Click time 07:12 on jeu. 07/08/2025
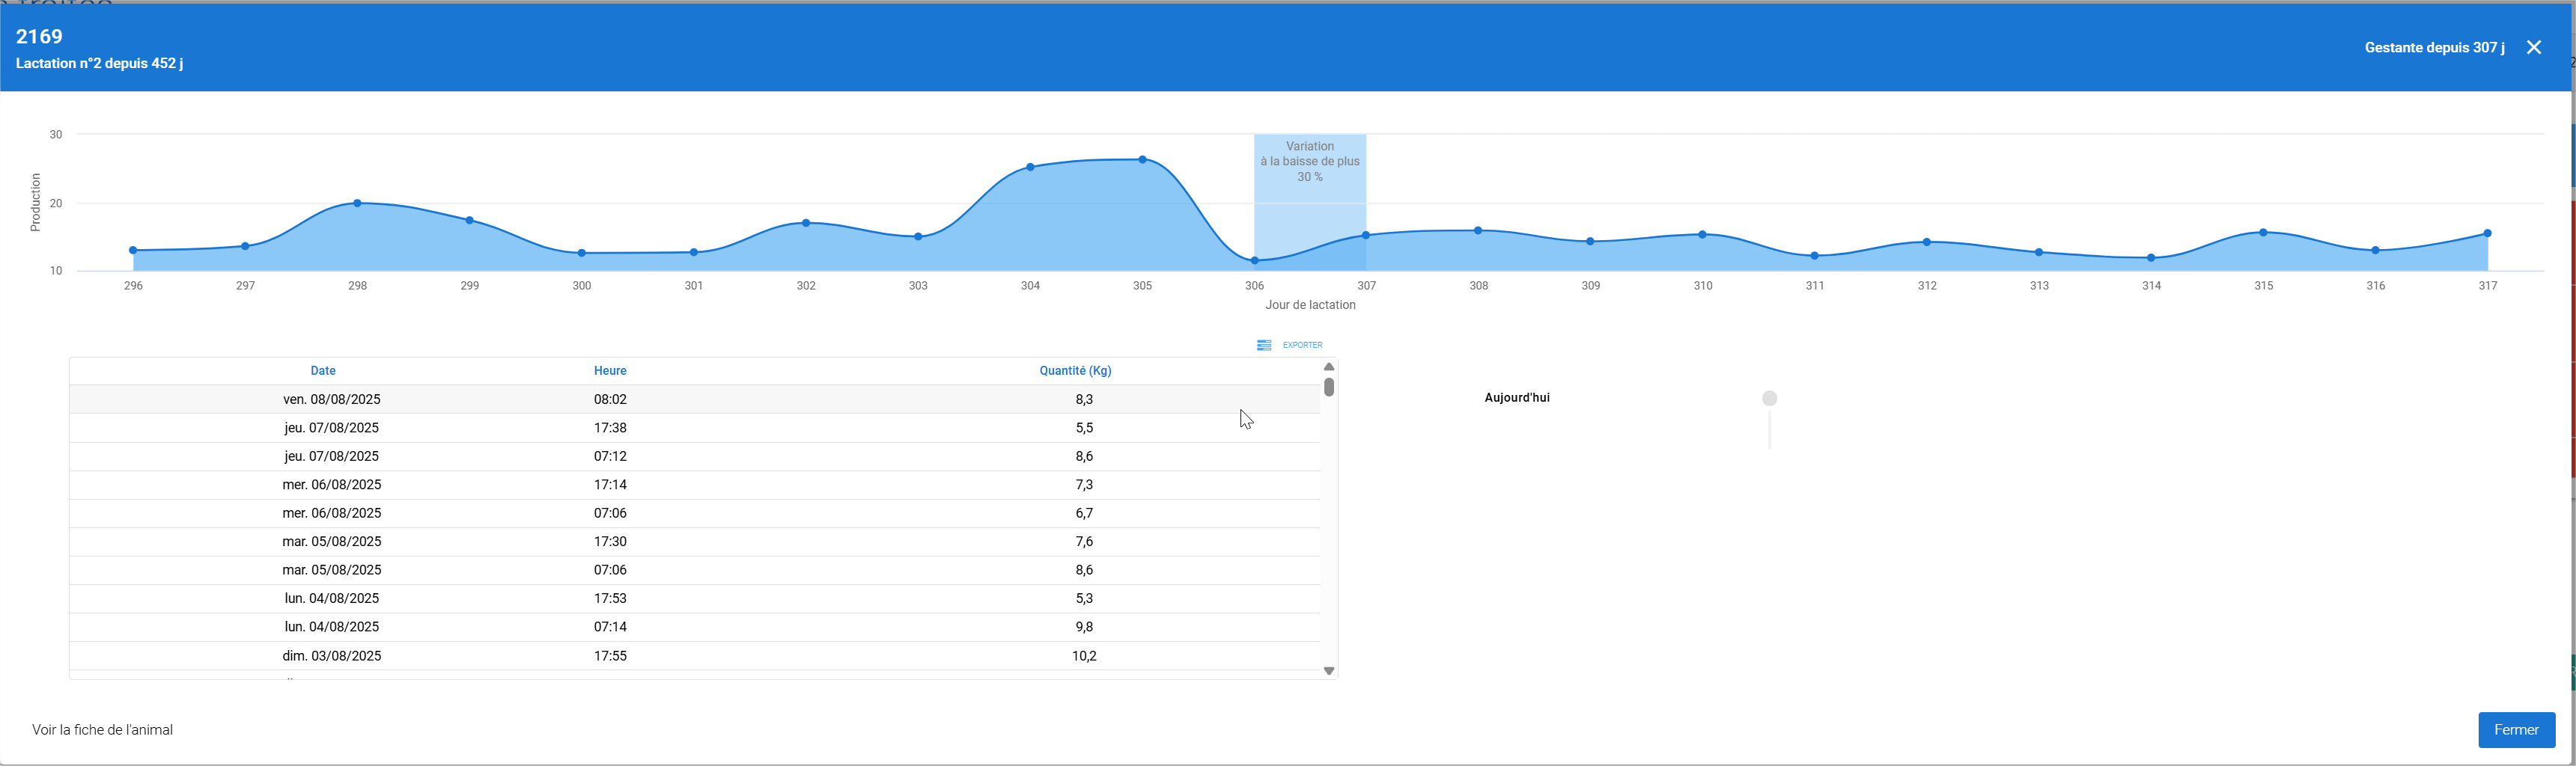This screenshot has height=766, width=2576. (610, 456)
